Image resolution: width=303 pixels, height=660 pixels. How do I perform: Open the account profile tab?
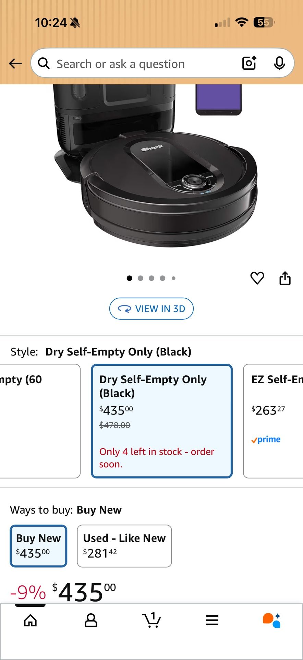tap(91, 620)
